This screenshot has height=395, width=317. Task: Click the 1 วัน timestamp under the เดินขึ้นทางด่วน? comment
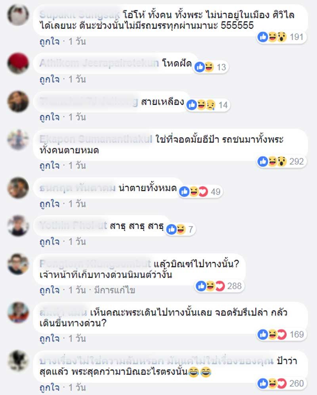[x=77, y=339]
